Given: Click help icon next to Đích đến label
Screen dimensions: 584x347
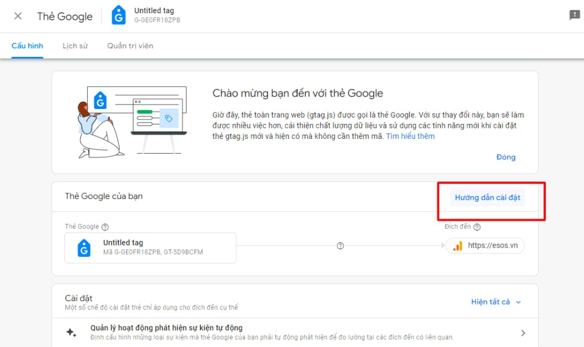Looking at the screenshot, I should [477, 227].
